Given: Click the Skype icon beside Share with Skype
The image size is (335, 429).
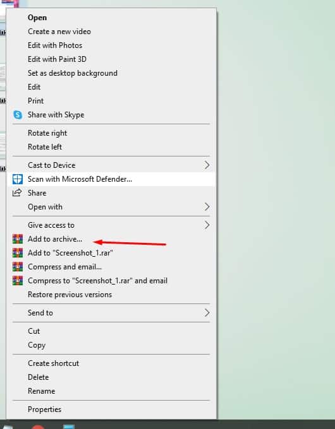Looking at the screenshot, I should pyautogui.click(x=18, y=115).
